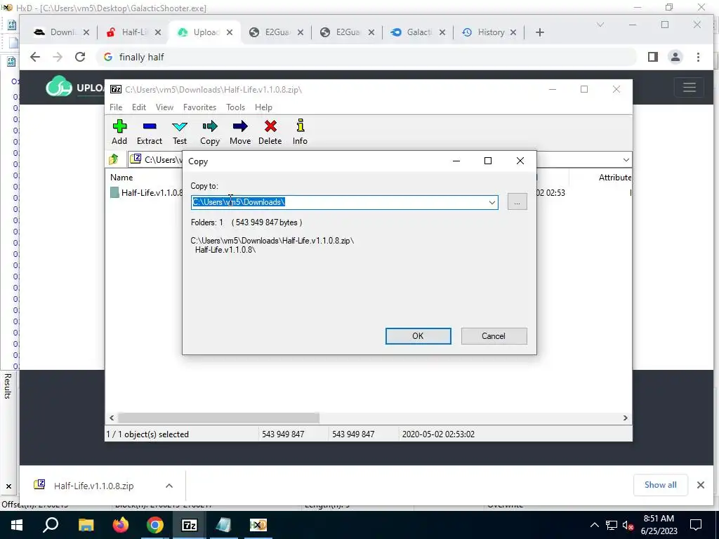719x539 pixels.
Task: Toggle Chrome side panel
Action: [x=653, y=57]
